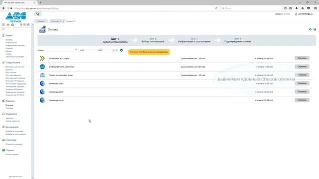Click Оплатить for WebMoney (RUB)
Screen dimensions: 319x179
coord(302,91)
